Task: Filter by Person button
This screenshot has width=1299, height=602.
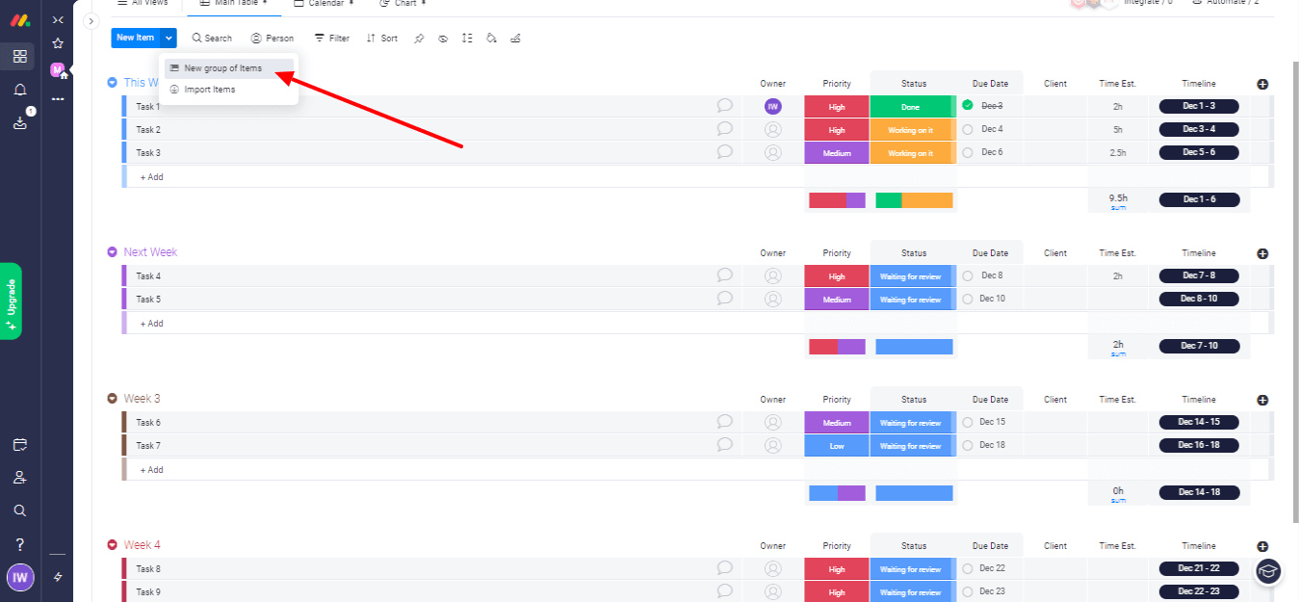Action: [x=273, y=39]
